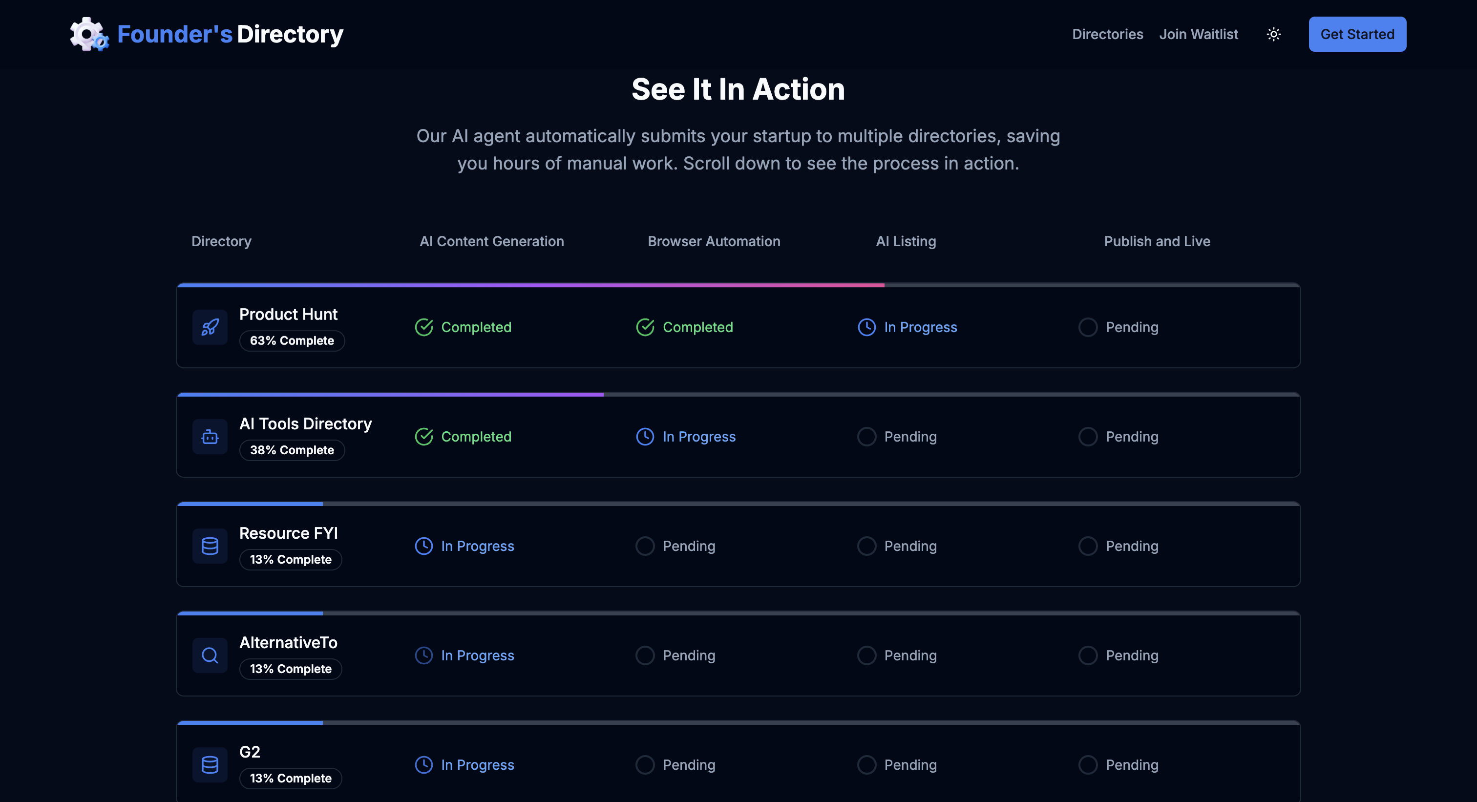The image size is (1477, 802).
Task: Click G2 Browser Automation pending circle
Action: point(645,765)
